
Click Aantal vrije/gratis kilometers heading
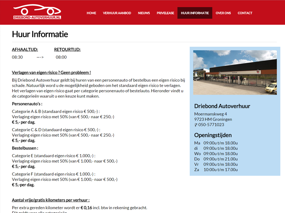click(x=51, y=200)
